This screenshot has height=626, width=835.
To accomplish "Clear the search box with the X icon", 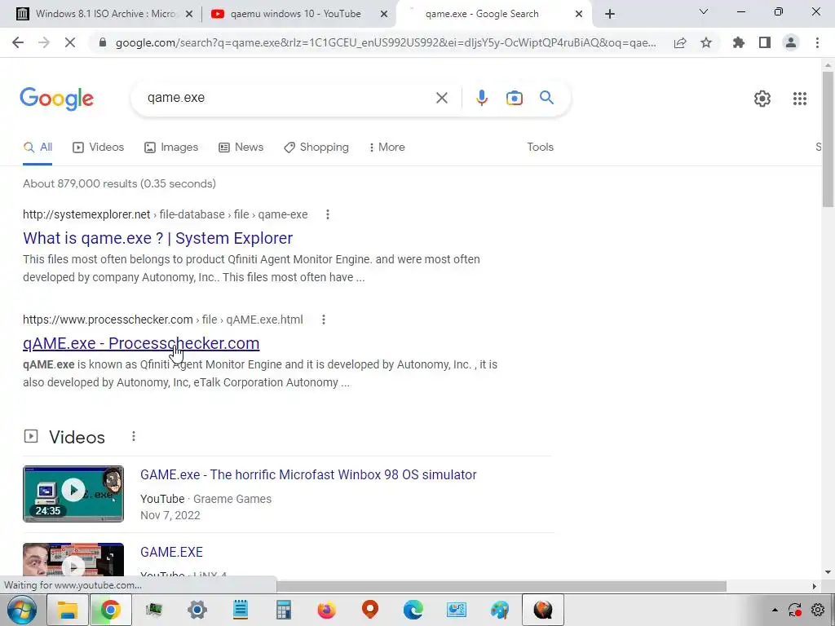I will [x=441, y=98].
